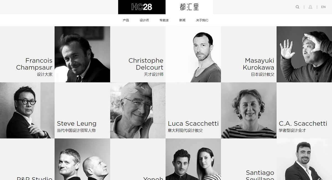Open Steve Leung designer name link
The height and width of the screenshot is (180, 332).
[77, 124]
